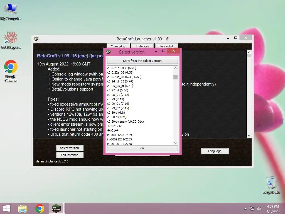285x214 pixels.
Task: Click version list scroll up arrow
Action: (175, 68)
